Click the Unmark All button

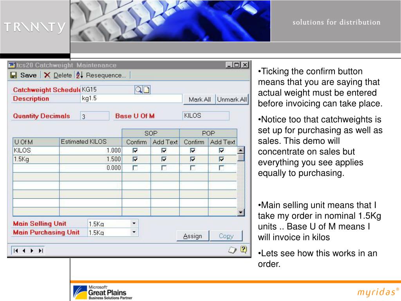(232, 99)
